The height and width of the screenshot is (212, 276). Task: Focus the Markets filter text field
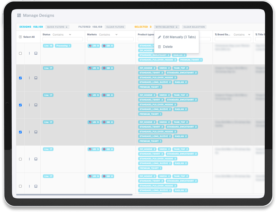pos(110,39)
